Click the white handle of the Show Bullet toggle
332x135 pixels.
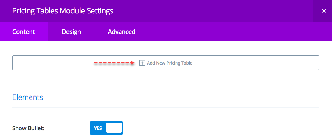(114, 128)
